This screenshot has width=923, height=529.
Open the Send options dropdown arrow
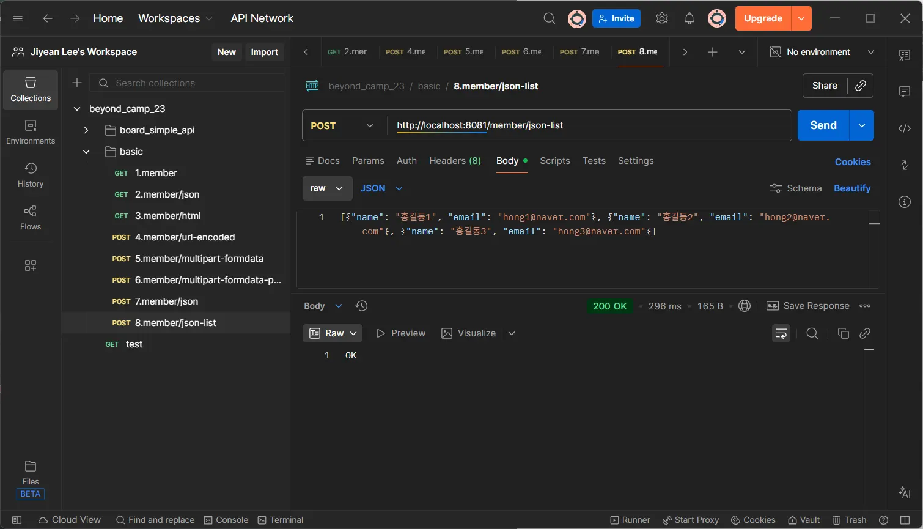[x=862, y=125]
